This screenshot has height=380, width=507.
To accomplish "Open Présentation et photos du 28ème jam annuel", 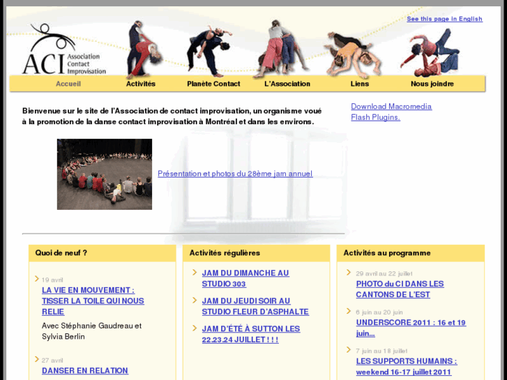I will tap(235, 174).
